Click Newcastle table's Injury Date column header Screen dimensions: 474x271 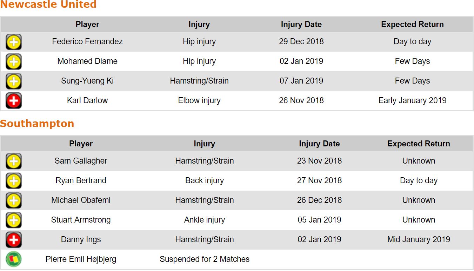pos(301,25)
